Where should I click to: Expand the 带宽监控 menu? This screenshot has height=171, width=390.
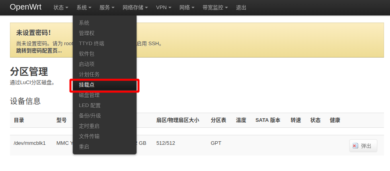pyautogui.click(x=215, y=8)
